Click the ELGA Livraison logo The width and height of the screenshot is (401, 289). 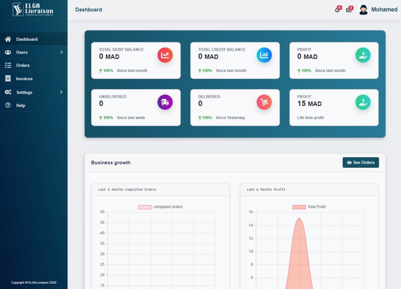click(33, 9)
